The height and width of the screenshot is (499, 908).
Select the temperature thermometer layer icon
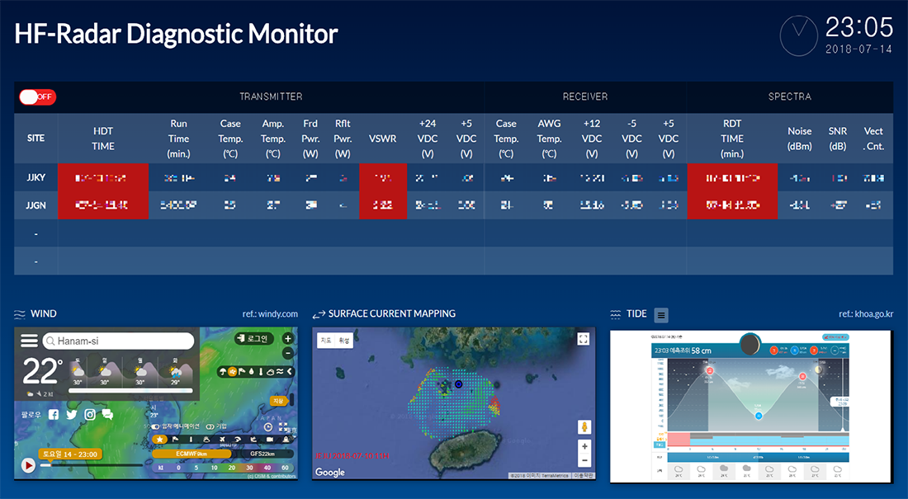point(261,372)
